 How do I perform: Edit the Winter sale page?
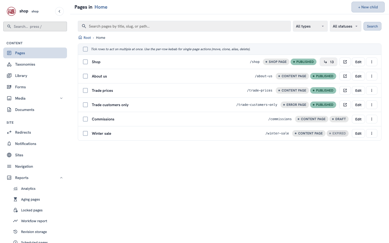[x=358, y=133]
